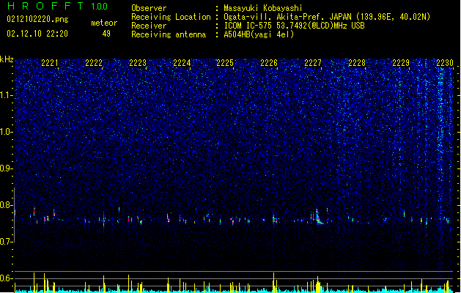Click the 'meteor' count label
Image resolution: width=461 pixels, height=293 pixels.
(104, 23)
